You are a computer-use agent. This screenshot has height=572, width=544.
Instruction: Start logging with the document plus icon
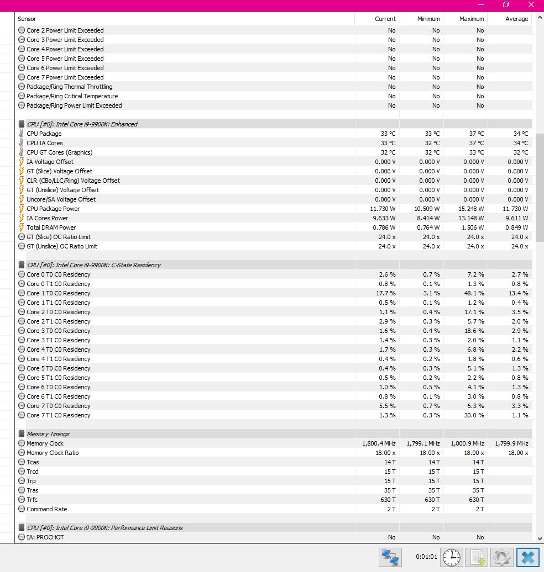pos(477,557)
